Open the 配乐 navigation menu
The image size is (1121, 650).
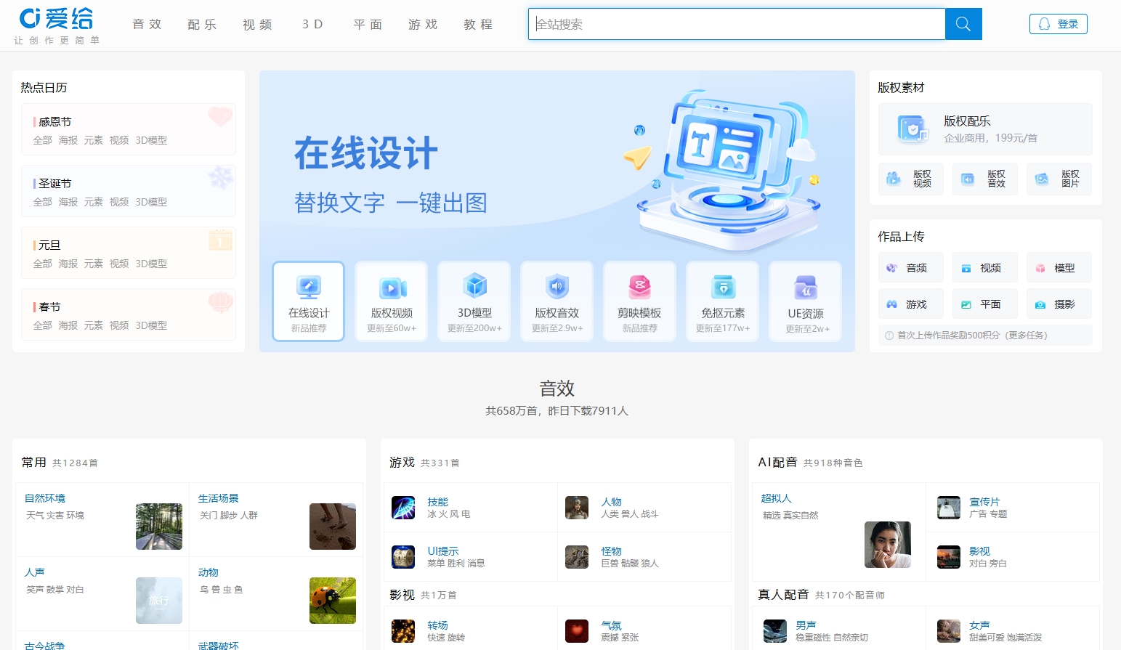click(201, 24)
